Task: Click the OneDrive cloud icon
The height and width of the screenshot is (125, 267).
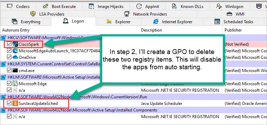Action: coord(15,57)
